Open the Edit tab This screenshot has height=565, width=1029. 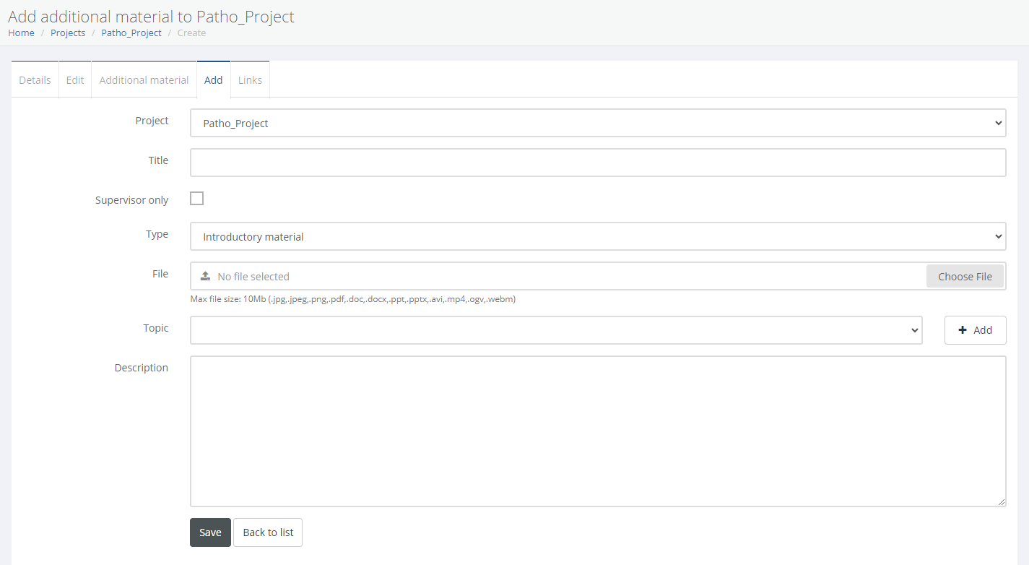coord(75,80)
